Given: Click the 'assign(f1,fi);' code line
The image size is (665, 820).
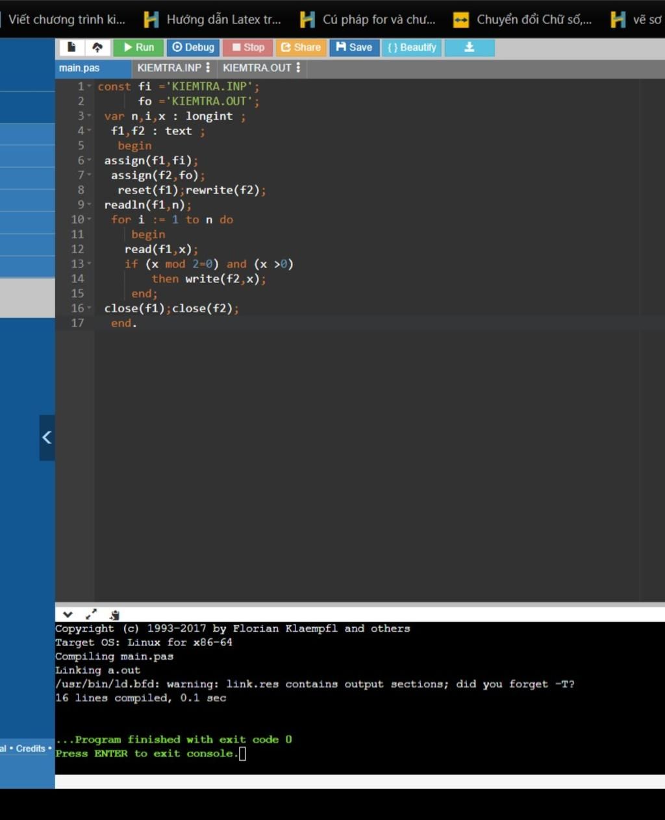Looking at the screenshot, I should click(x=151, y=160).
